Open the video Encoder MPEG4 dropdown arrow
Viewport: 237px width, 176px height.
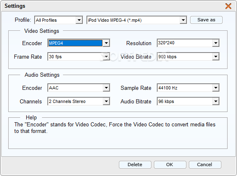pyautogui.click(x=106, y=43)
